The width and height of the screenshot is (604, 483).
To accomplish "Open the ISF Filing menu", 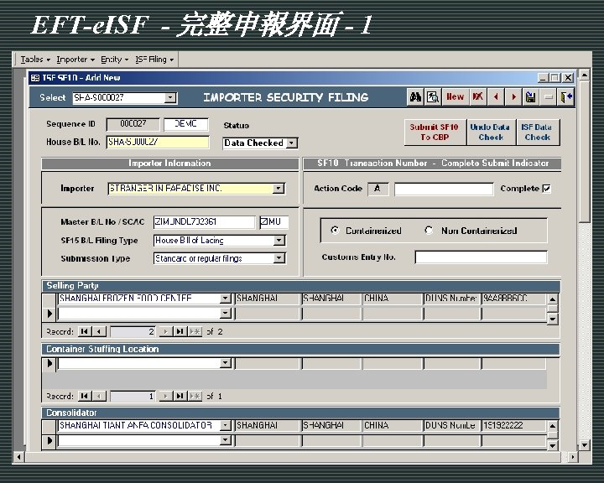I will pos(154,60).
